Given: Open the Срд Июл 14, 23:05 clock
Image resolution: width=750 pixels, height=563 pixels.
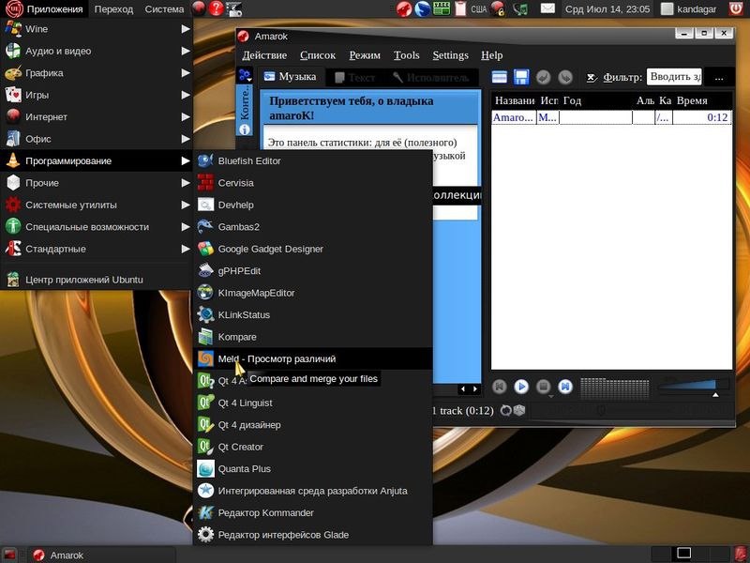Looking at the screenshot, I should tap(607, 8).
